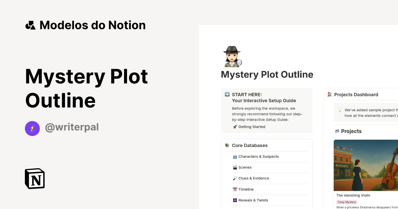
Task: Open the Getting Started guide link
Action: [252, 126]
